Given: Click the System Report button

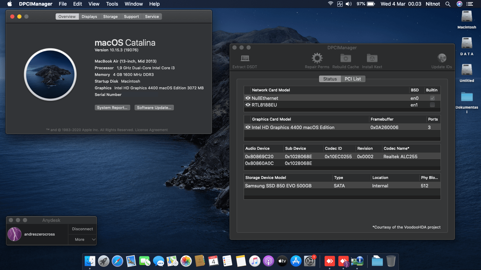Looking at the screenshot, I should click(112, 108).
